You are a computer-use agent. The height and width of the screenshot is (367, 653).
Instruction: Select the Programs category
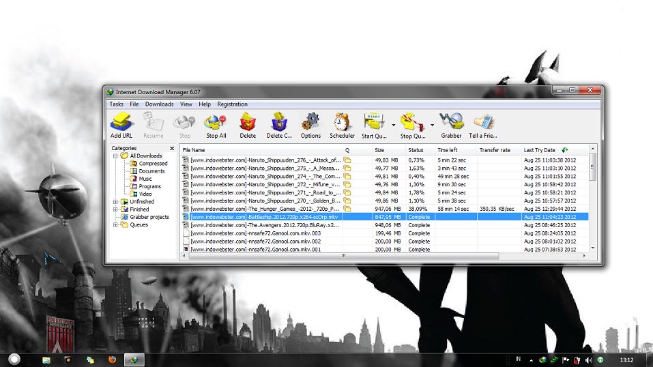(149, 187)
